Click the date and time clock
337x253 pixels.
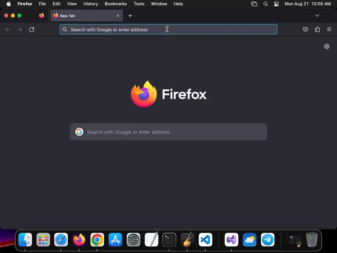(308, 4)
